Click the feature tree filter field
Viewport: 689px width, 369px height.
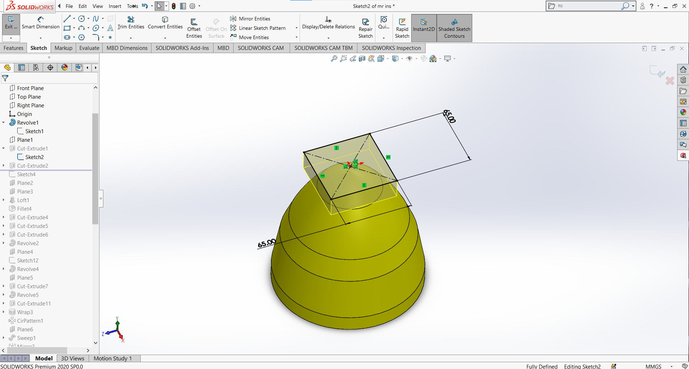pyautogui.click(x=50, y=78)
